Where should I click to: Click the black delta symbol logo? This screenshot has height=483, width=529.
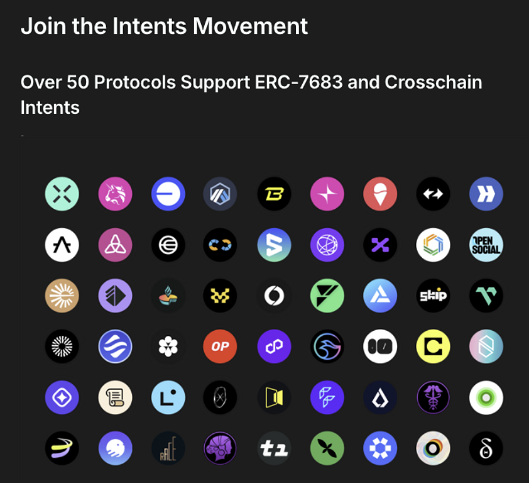click(486, 448)
